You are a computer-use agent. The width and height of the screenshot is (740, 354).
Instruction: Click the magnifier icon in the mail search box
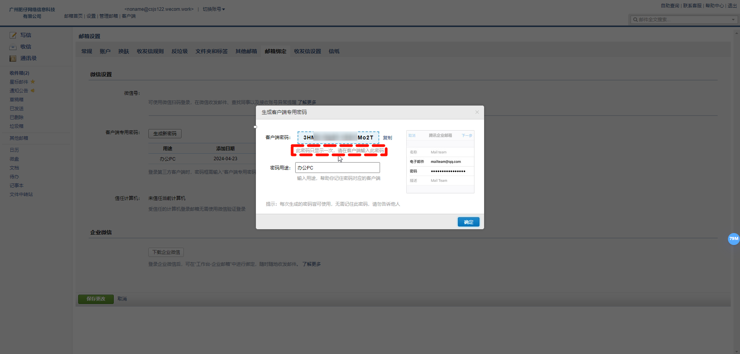[x=636, y=19]
